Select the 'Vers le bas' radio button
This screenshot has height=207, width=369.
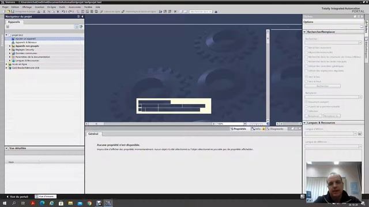coord(306,76)
